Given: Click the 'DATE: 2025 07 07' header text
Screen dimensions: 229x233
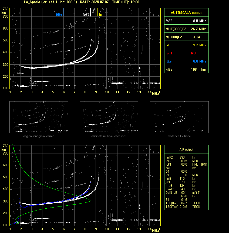Looking at the screenshot, I should click(x=94, y=2).
